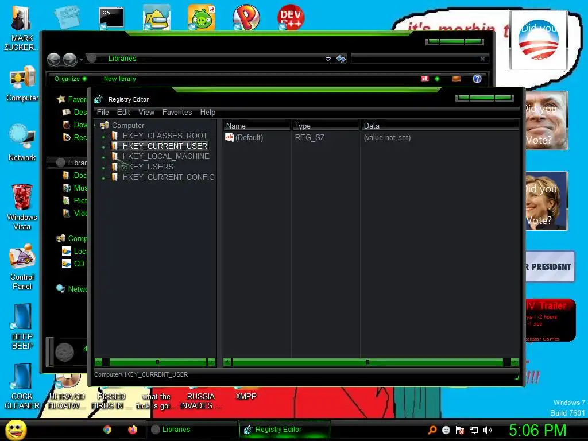Click the Libraries window search field

coord(420,59)
